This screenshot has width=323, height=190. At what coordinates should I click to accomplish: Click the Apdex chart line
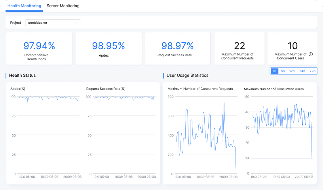pyautogui.click(x=49, y=98)
